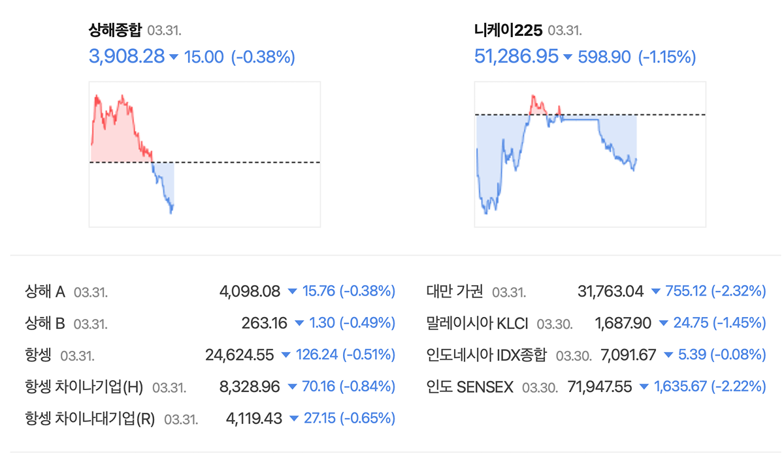Click the down triangle in the 항셍 row
This screenshot has width=784, height=454.
coord(286,356)
